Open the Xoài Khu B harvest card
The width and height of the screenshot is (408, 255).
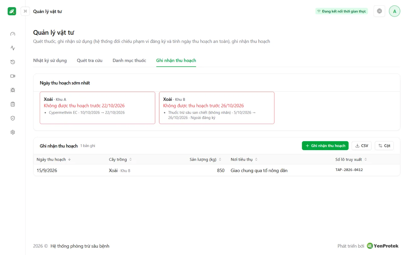tap(217, 108)
